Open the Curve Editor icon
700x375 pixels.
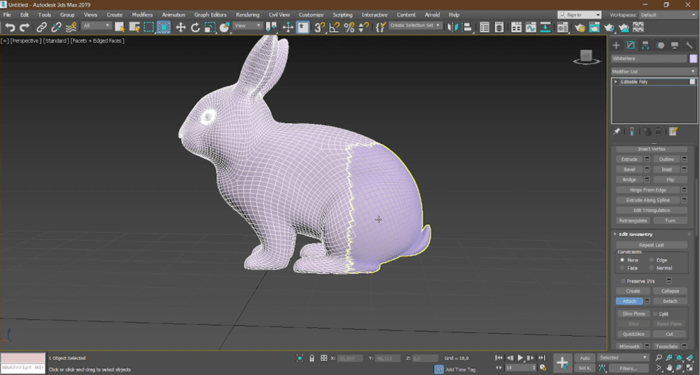point(531,28)
